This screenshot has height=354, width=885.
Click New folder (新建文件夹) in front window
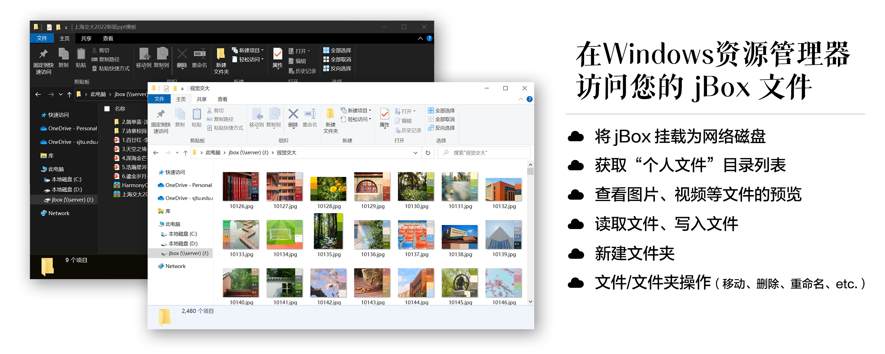click(330, 121)
